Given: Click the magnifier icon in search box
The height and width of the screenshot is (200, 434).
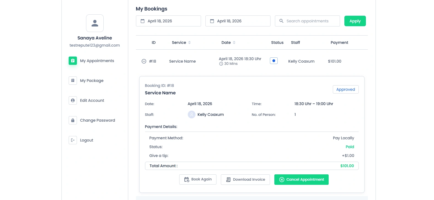Looking at the screenshot, I should pyautogui.click(x=281, y=21).
